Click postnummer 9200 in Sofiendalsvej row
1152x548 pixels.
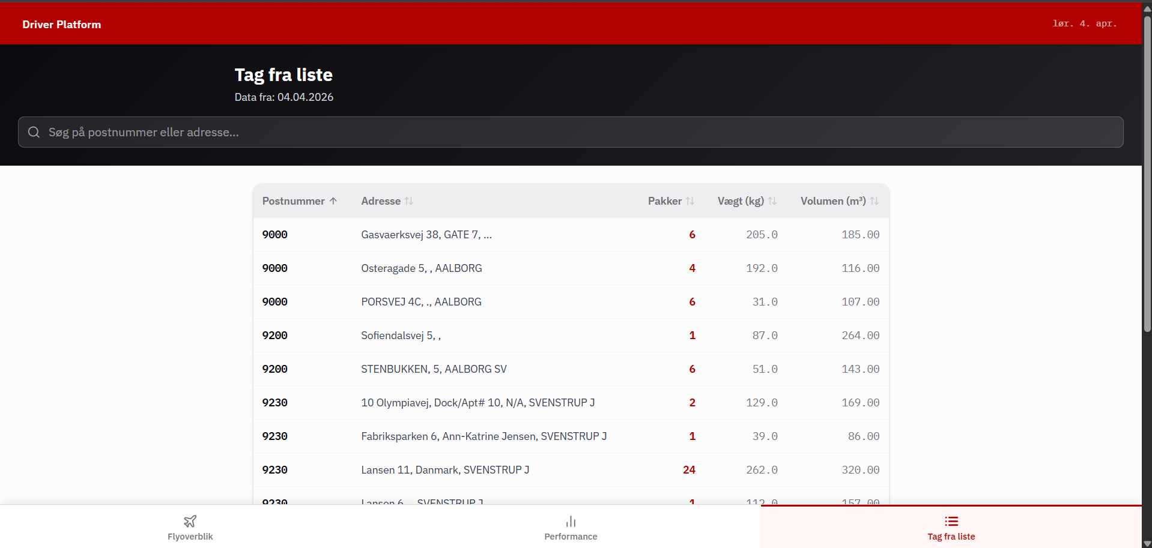pyautogui.click(x=275, y=336)
